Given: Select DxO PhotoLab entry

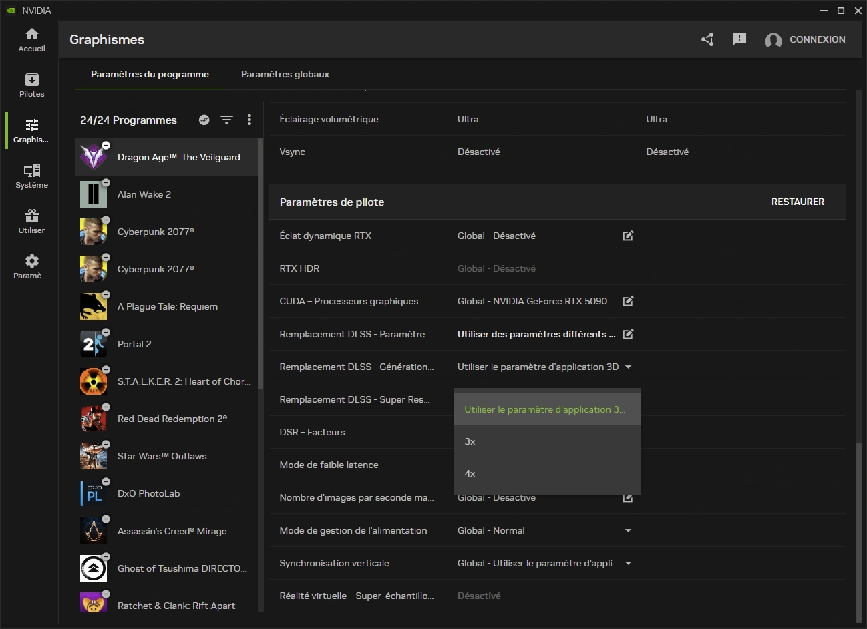Looking at the screenshot, I should tap(166, 493).
